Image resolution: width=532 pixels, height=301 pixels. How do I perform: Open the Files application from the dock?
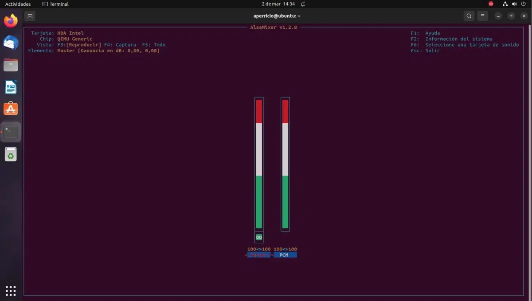[x=10, y=65]
